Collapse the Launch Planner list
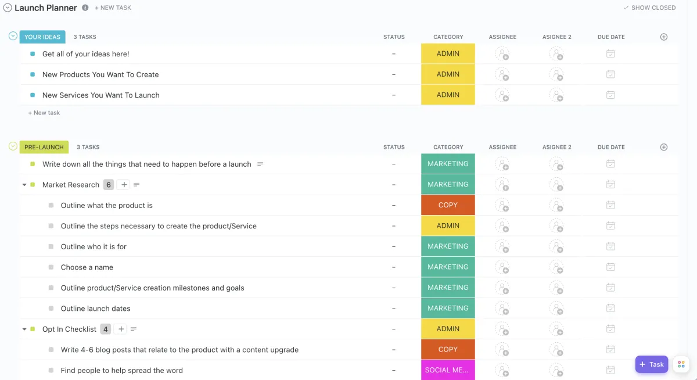Viewport: 697px width, 380px height. (8, 8)
